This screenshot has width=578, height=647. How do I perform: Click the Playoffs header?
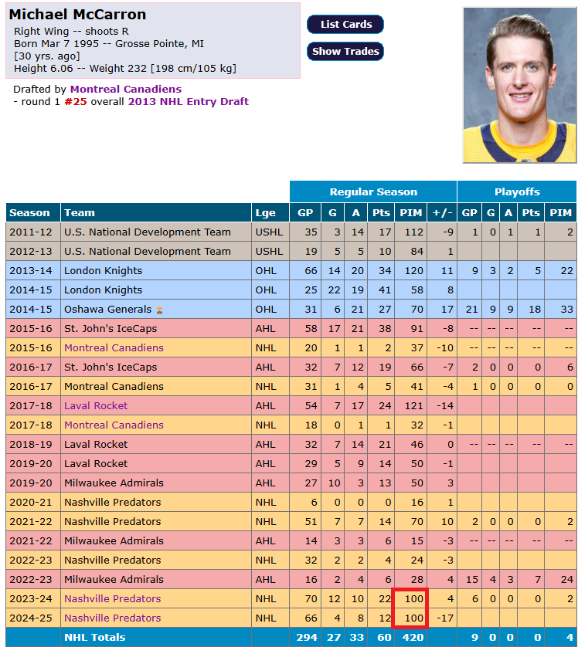point(517,191)
